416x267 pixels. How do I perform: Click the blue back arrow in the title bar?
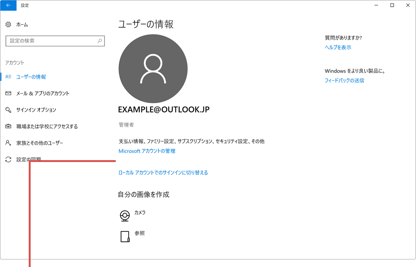click(x=8, y=5)
